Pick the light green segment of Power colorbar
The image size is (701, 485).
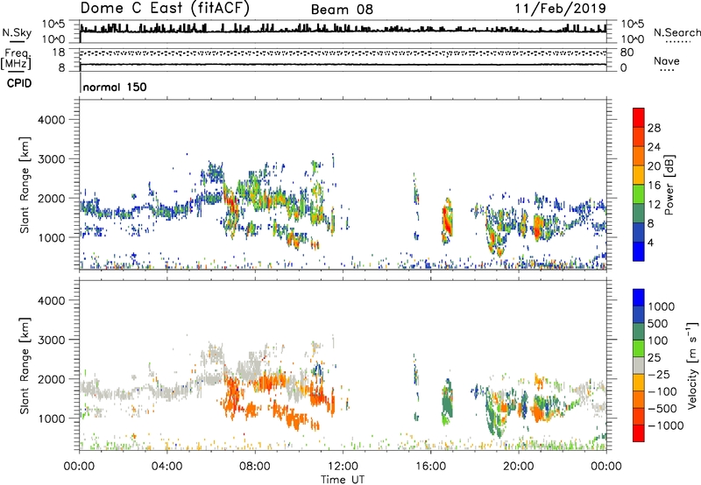(639, 195)
